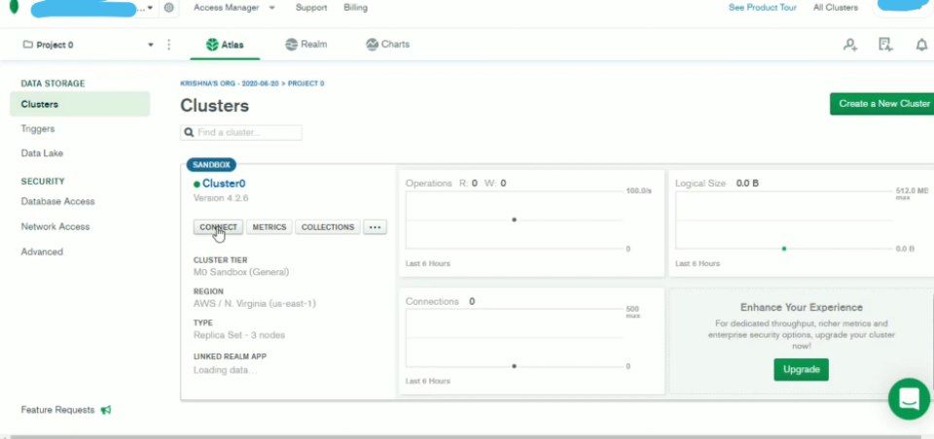Screen dimensions: 934x439
Task: Focus the Find a cluster search field
Action: 241,132
